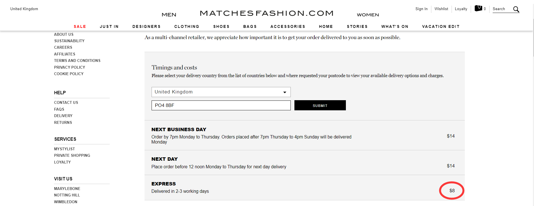The image size is (534, 206).
Task: Click the search magnifier icon
Action: pyautogui.click(x=516, y=9)
